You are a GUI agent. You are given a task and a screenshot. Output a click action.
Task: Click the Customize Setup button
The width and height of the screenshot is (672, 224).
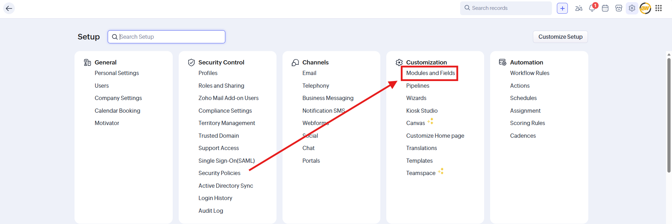coord(560,37)
